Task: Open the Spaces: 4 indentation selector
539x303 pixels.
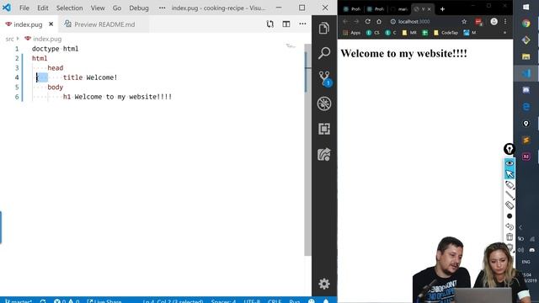Action: 223,301
